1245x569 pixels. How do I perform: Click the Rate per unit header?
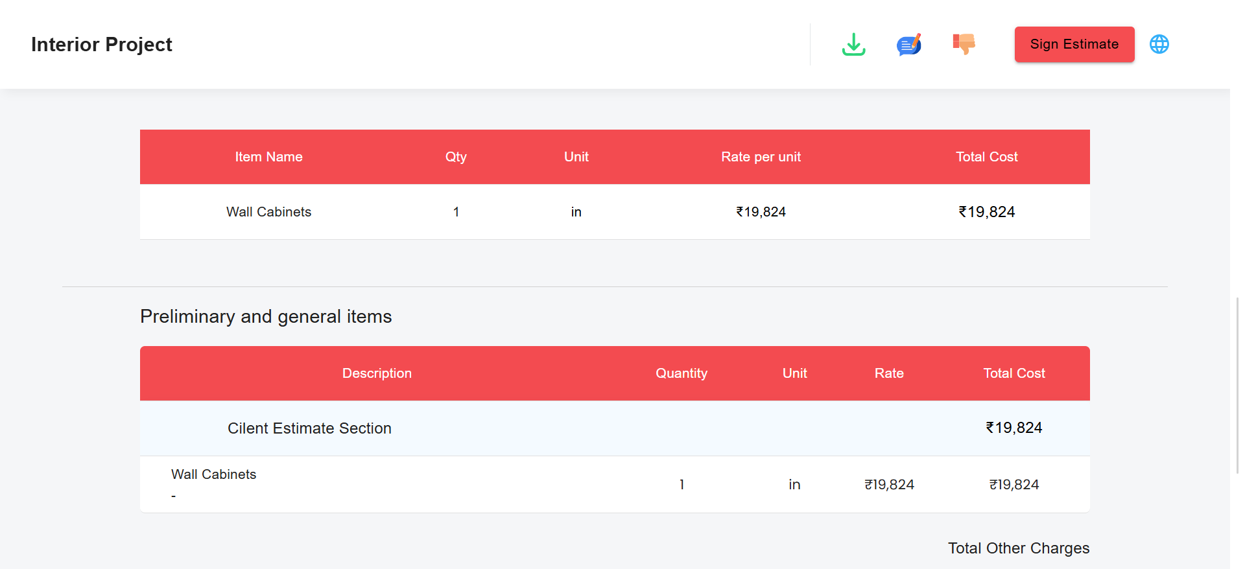[761, 157]
